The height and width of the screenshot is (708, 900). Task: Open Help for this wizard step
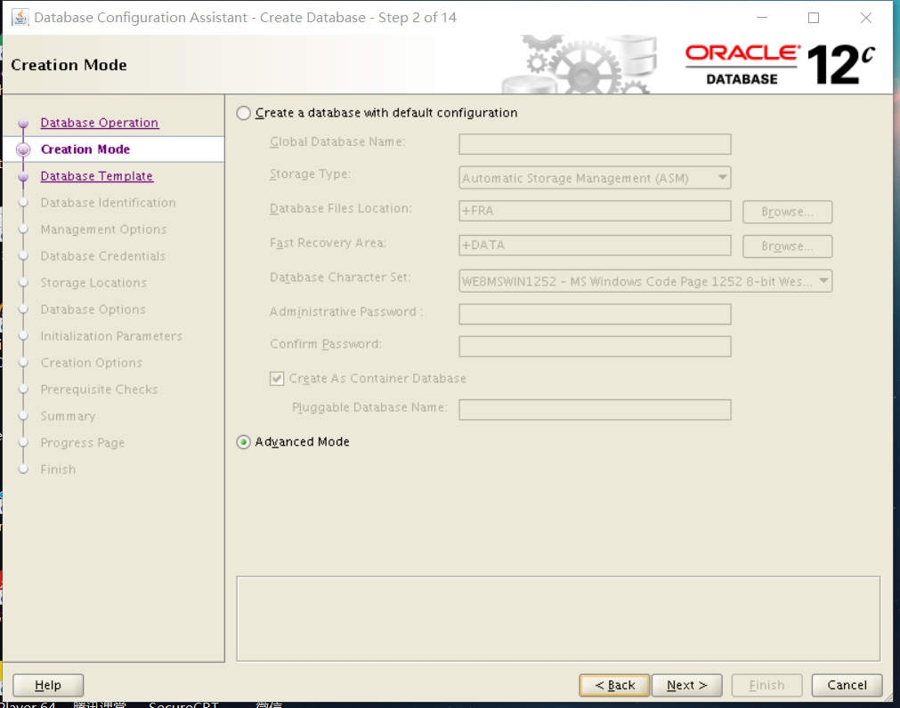point(47,685)
